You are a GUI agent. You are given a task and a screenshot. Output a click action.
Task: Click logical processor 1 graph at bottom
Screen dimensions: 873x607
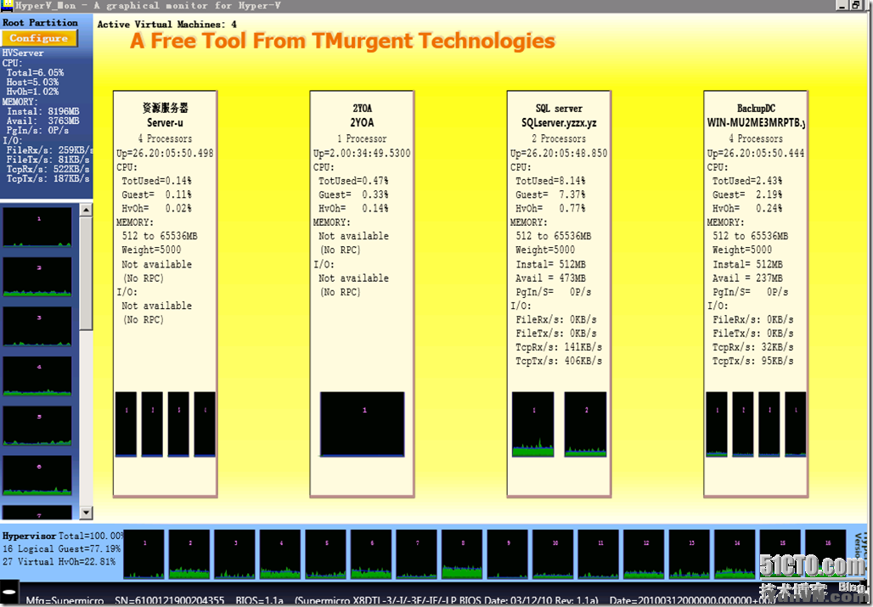pos(144,554)
